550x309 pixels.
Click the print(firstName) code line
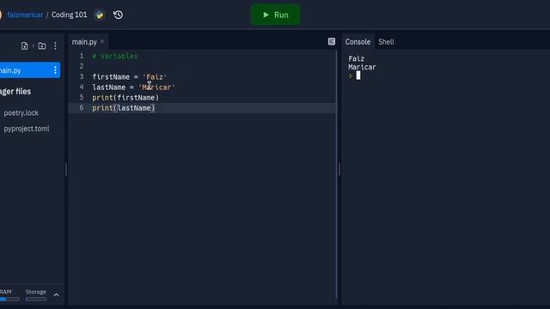[125, 97]
